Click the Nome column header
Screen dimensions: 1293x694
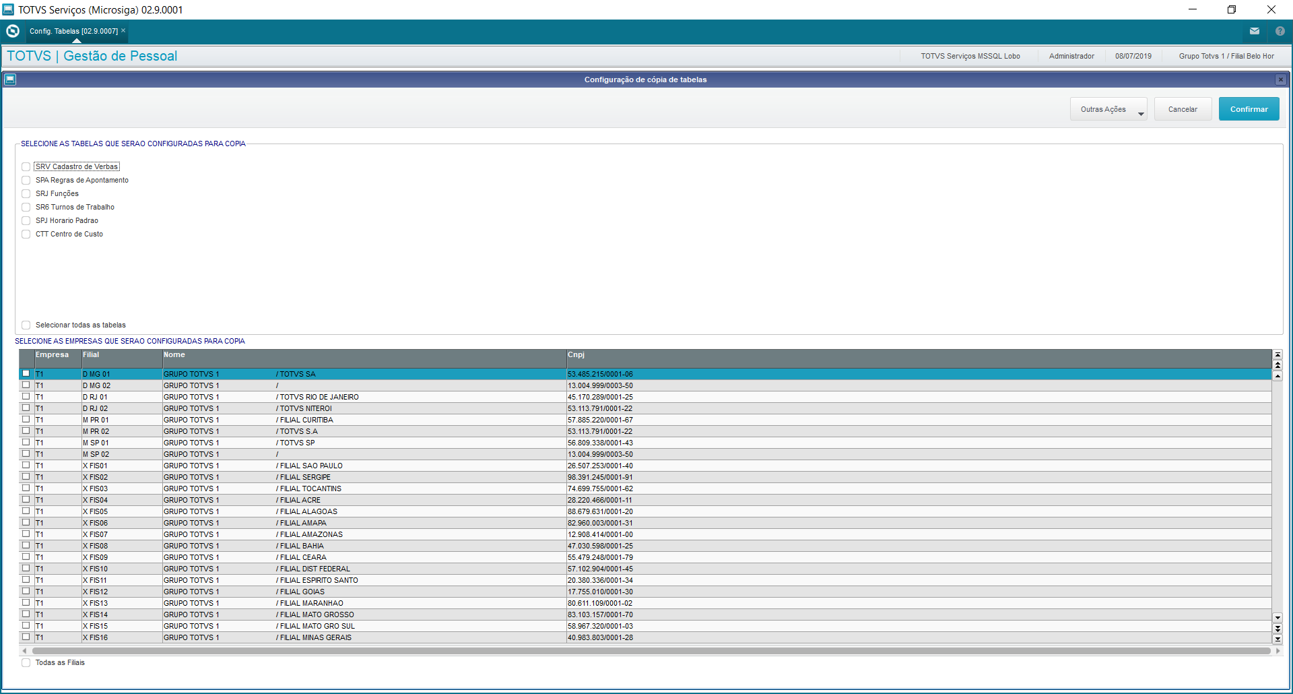(364, 358)
